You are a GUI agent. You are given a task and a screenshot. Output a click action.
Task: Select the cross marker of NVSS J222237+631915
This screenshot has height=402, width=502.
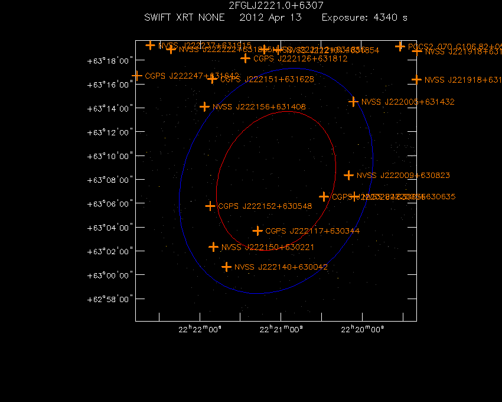pos(150,46)
